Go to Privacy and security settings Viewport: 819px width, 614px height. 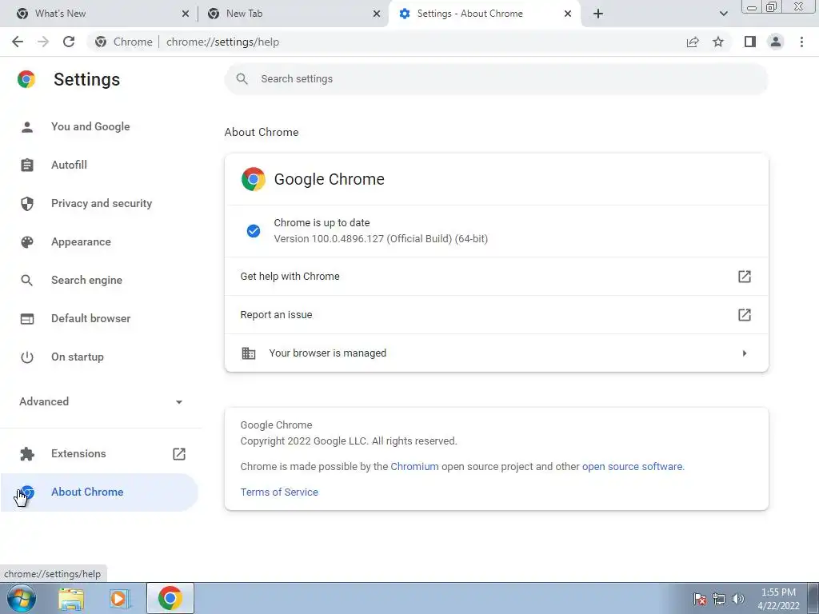click(x=99, y=204)
